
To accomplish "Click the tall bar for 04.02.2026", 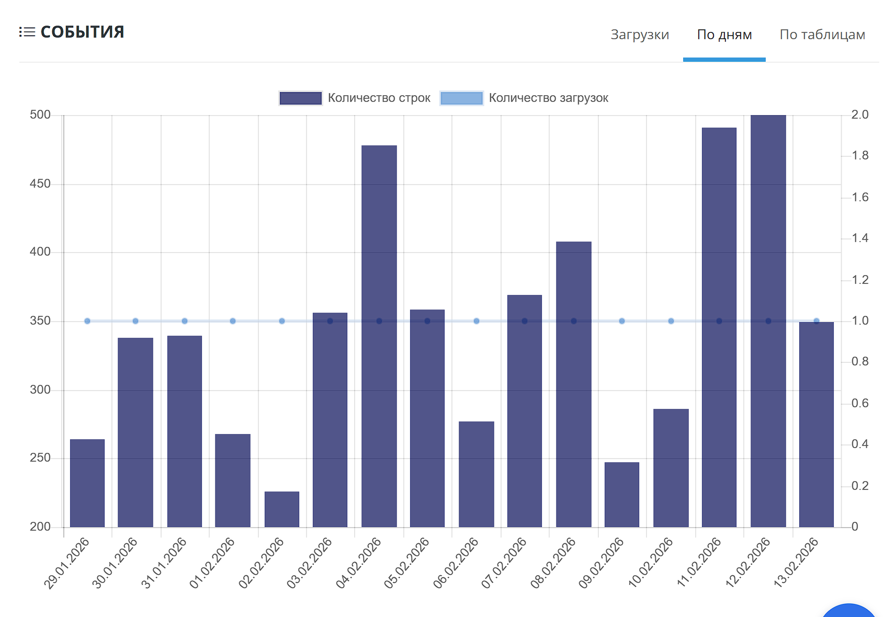I will tap(379, 336).
